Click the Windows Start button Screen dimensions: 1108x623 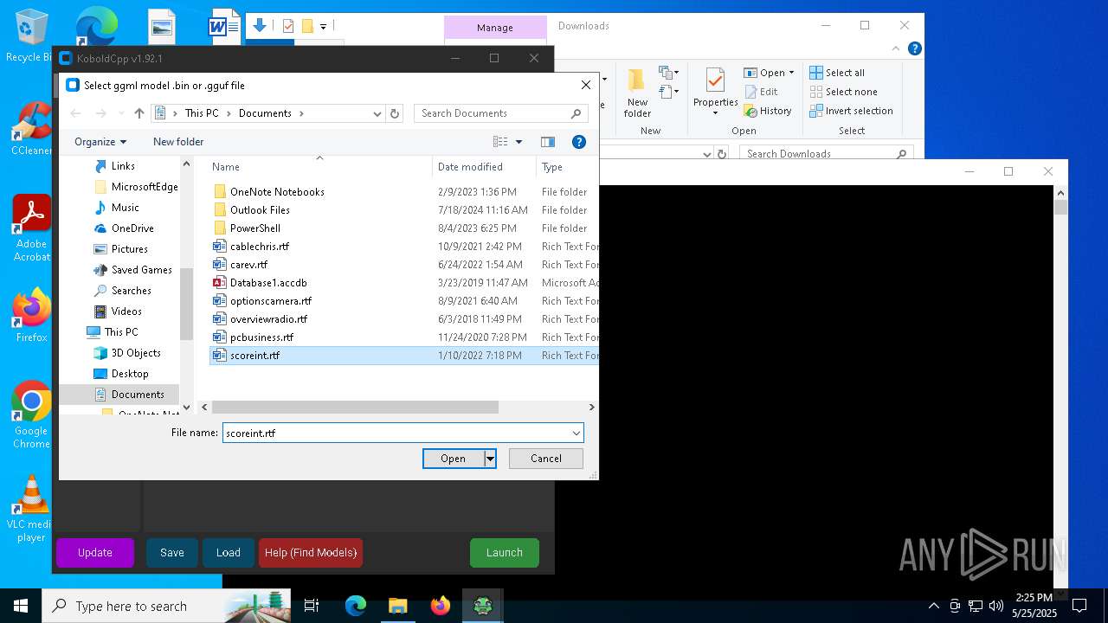21,606
